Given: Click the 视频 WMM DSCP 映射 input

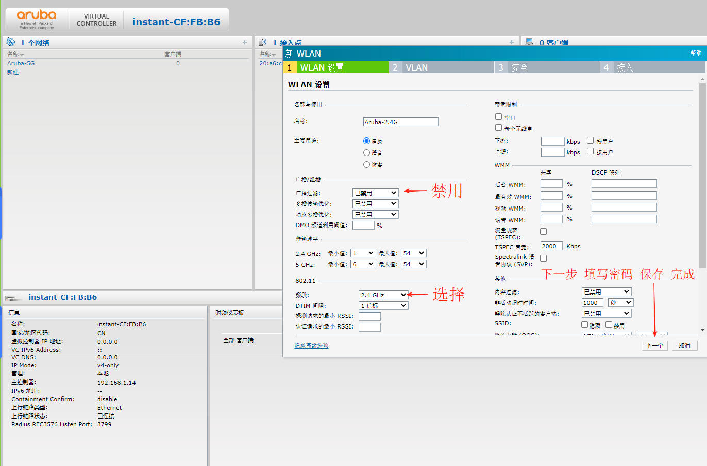Looking at the screenshot, I should pos(624,207).
